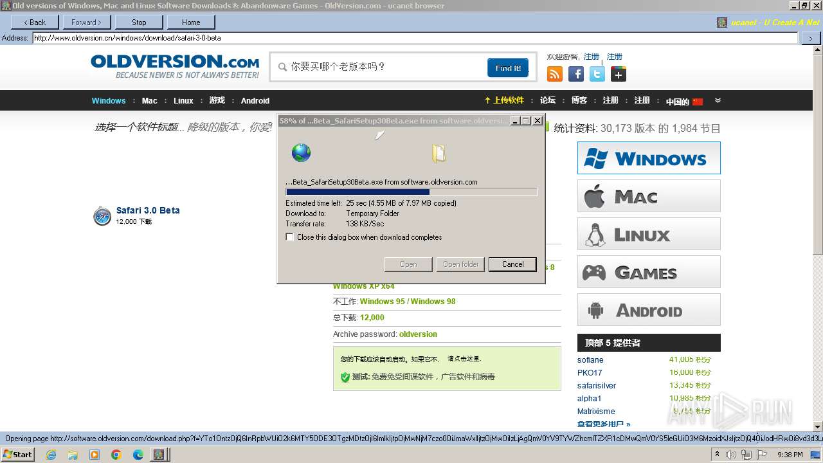The height and width of the screenshot is (463, 823).
Task: Open contributor PKO17 profile
Action: coord(590,373)
